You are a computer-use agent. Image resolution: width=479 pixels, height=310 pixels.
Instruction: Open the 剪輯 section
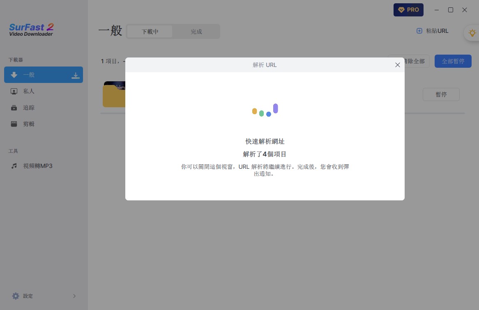click(x=44, y=124)
